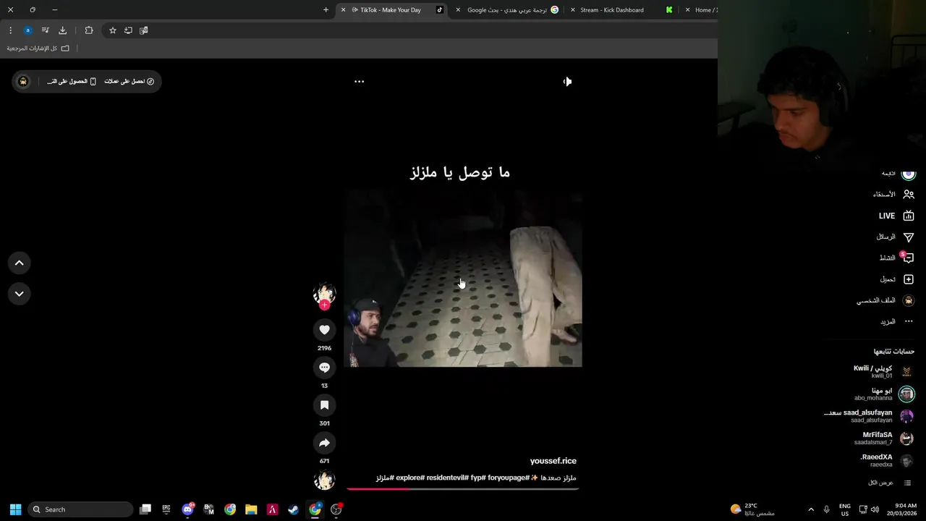This screenshot has width=926, height=521.
Task: Open Chrome three-dot menu
Action: (x=10, y=30)
